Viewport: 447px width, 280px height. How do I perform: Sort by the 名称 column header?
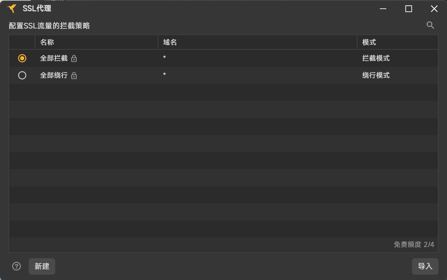47,42
